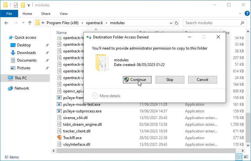This screenshot has width=251, height=161.
Task: Go up one folder level arrow
Action: tap(30, 23)
